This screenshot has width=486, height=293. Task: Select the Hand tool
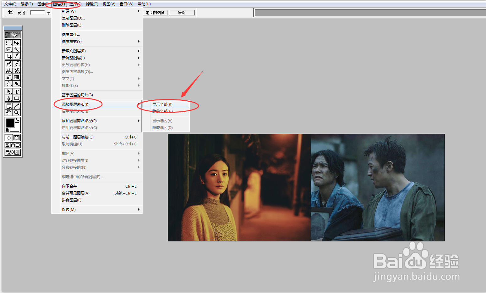tap(9, 113)
